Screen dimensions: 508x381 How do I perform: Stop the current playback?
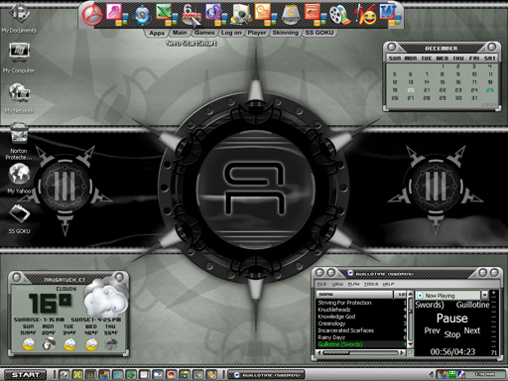click(x=451, y=334)
